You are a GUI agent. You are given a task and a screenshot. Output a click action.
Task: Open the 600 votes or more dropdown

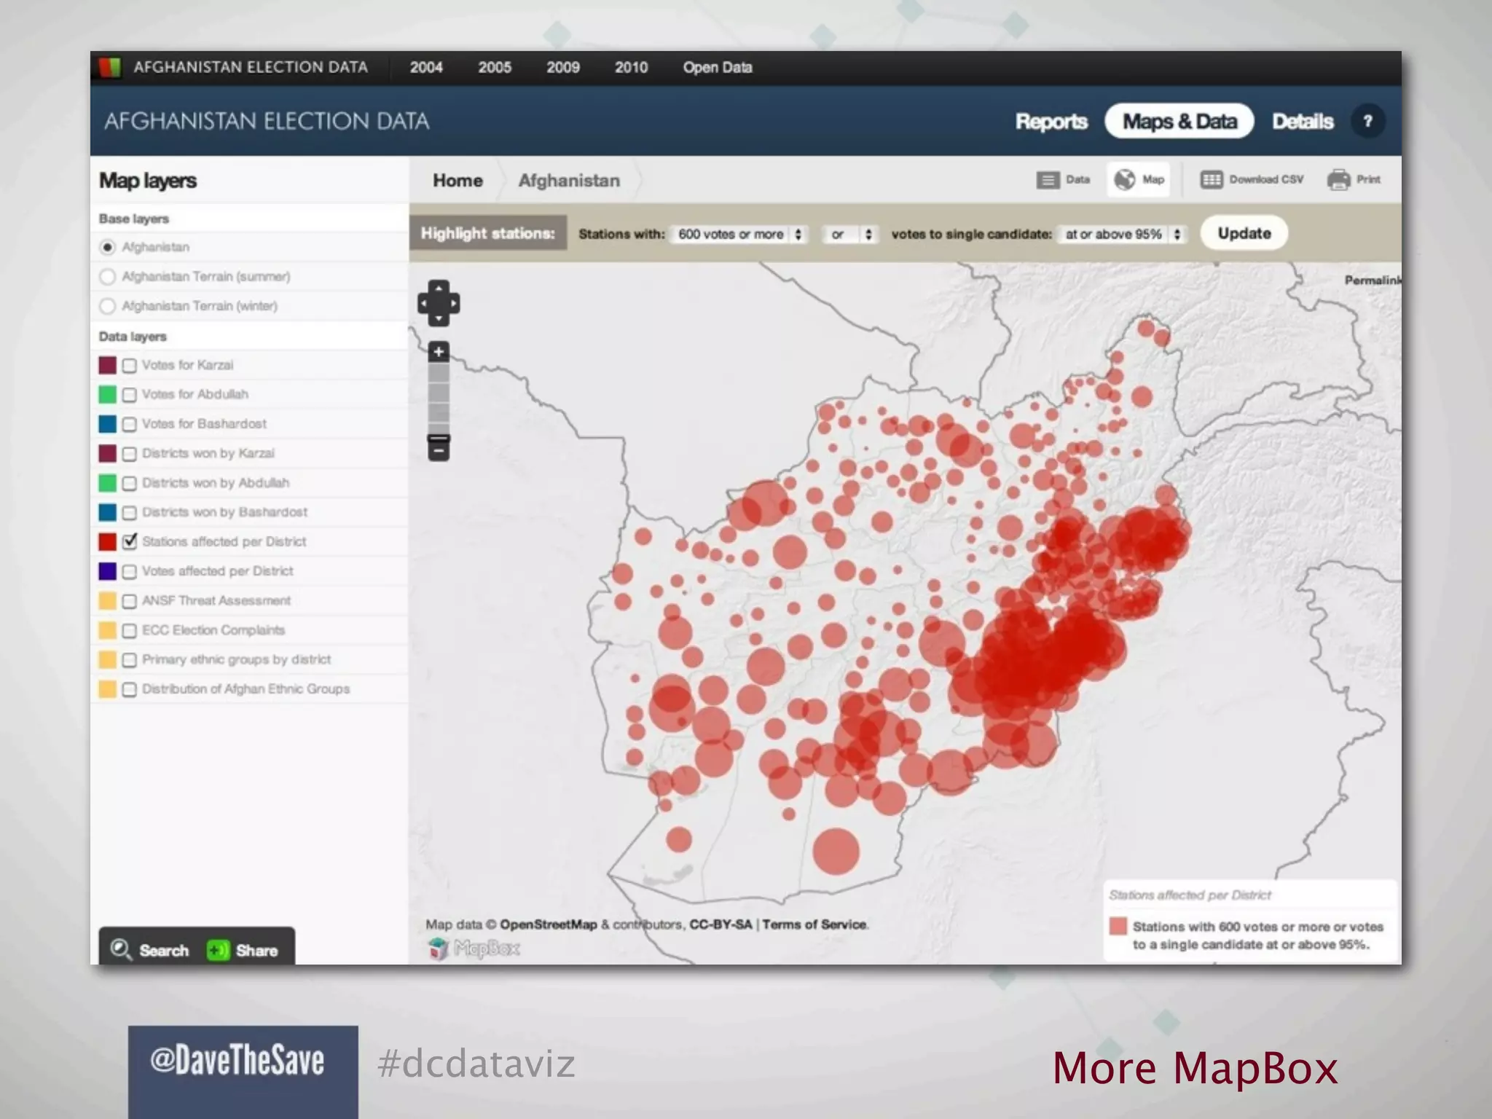(x=739, y=234)
